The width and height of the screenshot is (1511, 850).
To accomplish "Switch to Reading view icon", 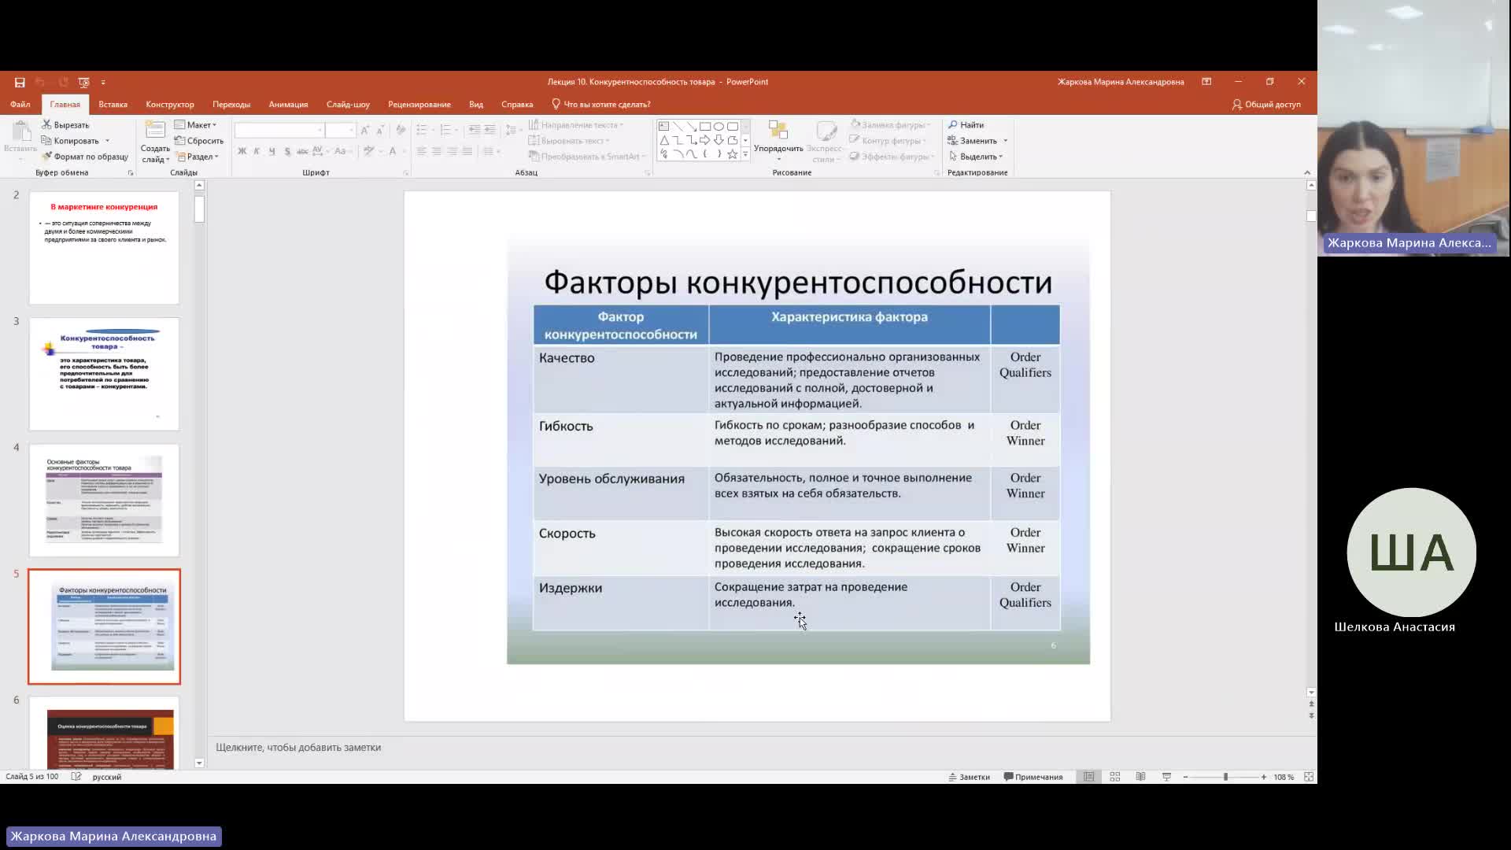I will tap(1141, 777).
